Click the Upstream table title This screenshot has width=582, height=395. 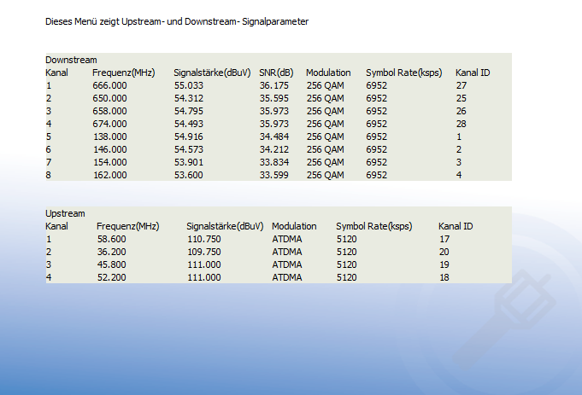pos(65,214)
